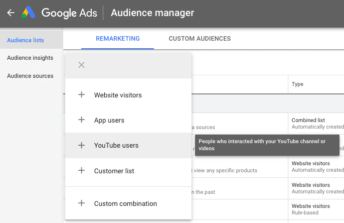Open Audience lists in sidebar
The height and width of the screenshot is (223, 344).
tap(26, 40)
